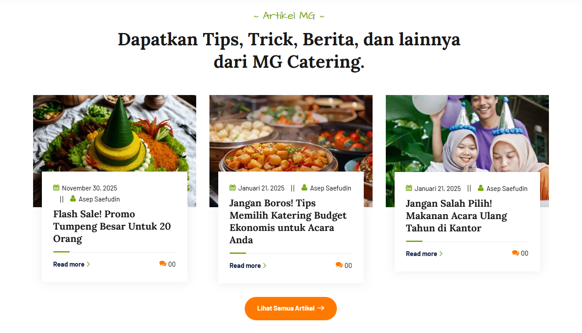The width and height of the screenshot is (582, 333).
Task: Open Read more on Acara Ulang Tahun article
Action: click(425, 254)
